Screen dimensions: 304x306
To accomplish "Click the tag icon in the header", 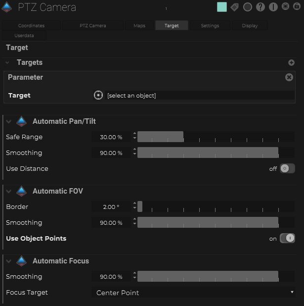I will tap(235, 7).
